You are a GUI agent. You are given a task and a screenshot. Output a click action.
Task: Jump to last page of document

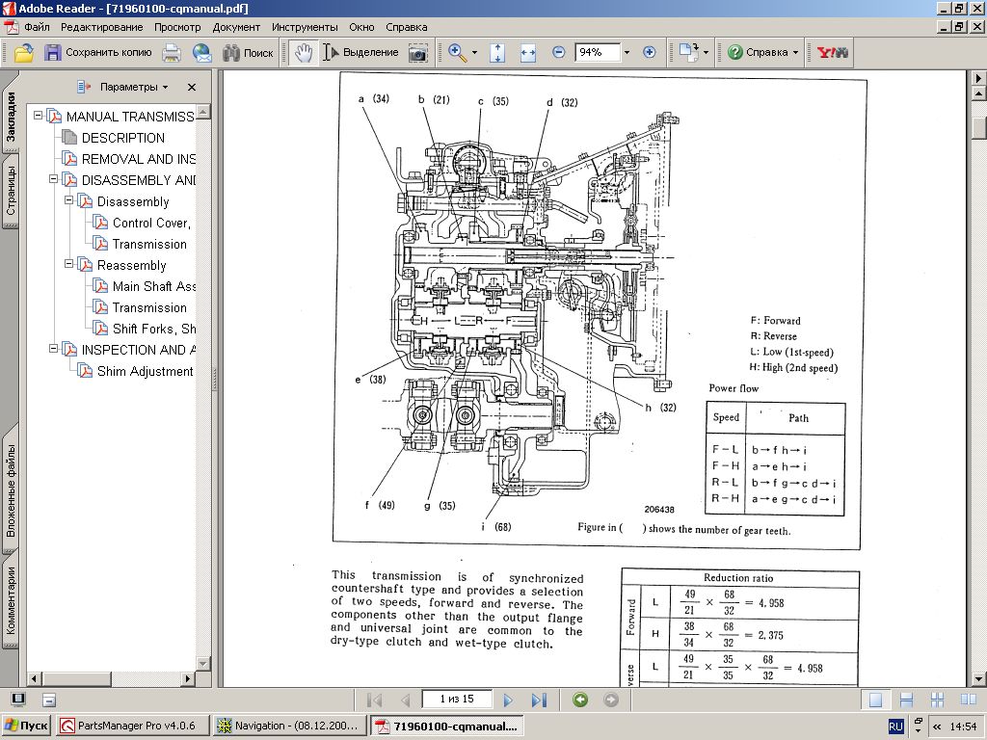pyautogui.click(x=539, y=700)
